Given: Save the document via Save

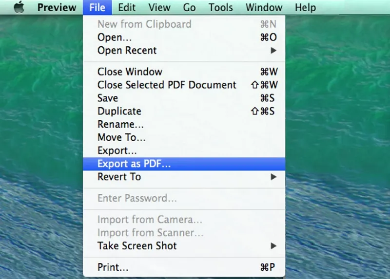Looking at the screenshot, I should [108, 98].
